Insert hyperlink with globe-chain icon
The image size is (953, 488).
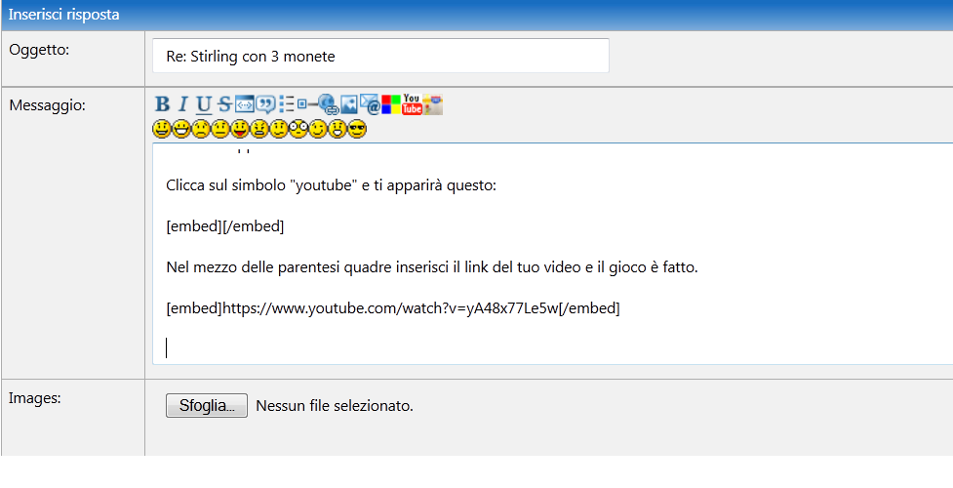328,104
